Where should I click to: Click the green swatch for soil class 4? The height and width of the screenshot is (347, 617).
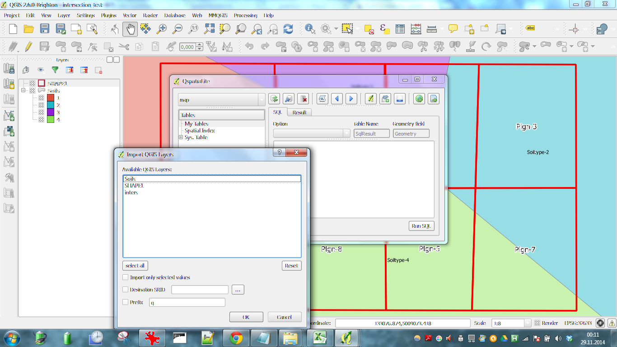click(51, 120)
